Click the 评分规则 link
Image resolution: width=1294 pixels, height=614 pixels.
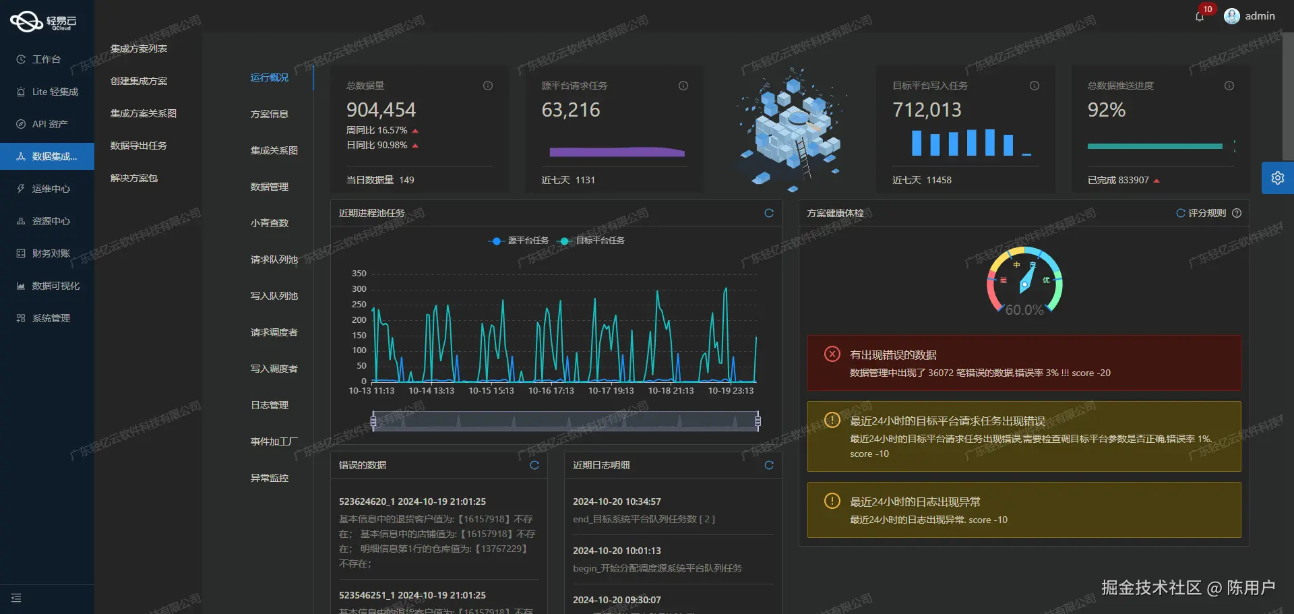point(1207,213)
